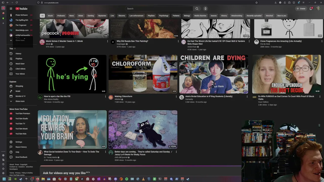Start voice search with microphone icon

[206, 9]
